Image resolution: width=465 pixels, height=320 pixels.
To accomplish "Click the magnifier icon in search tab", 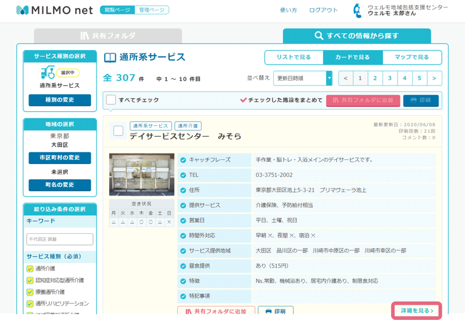I will click(x=319, y=35).
